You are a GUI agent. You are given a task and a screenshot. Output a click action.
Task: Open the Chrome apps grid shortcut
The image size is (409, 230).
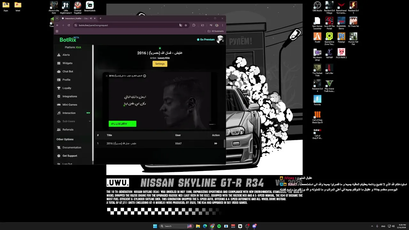(57, 31)
